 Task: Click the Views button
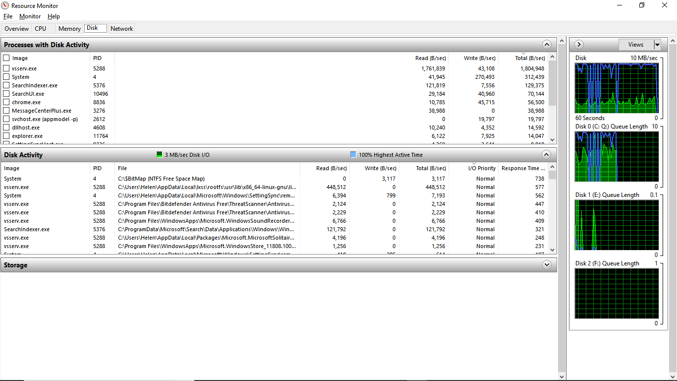[x=636, y=45]
